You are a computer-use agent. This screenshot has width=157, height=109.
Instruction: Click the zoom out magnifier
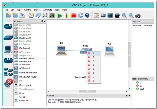click(131, 15)
